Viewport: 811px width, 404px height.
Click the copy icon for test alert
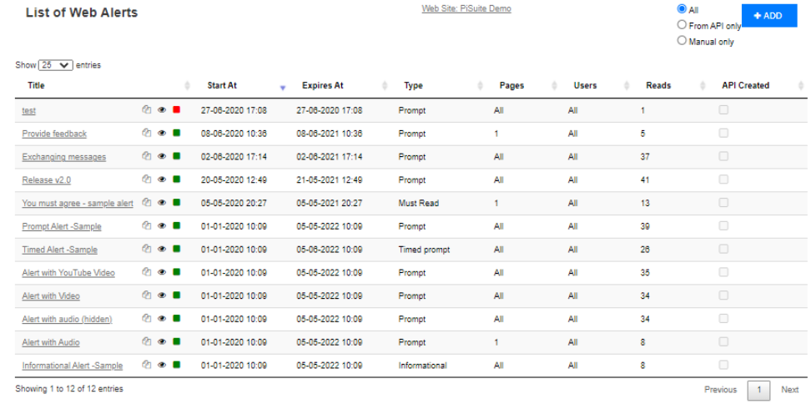pyautogui.click(x=147, y=109)
